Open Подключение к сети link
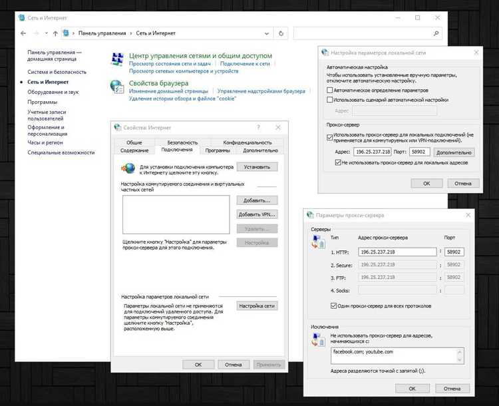This screenshot has height=406, width=499. click(245, 64)
